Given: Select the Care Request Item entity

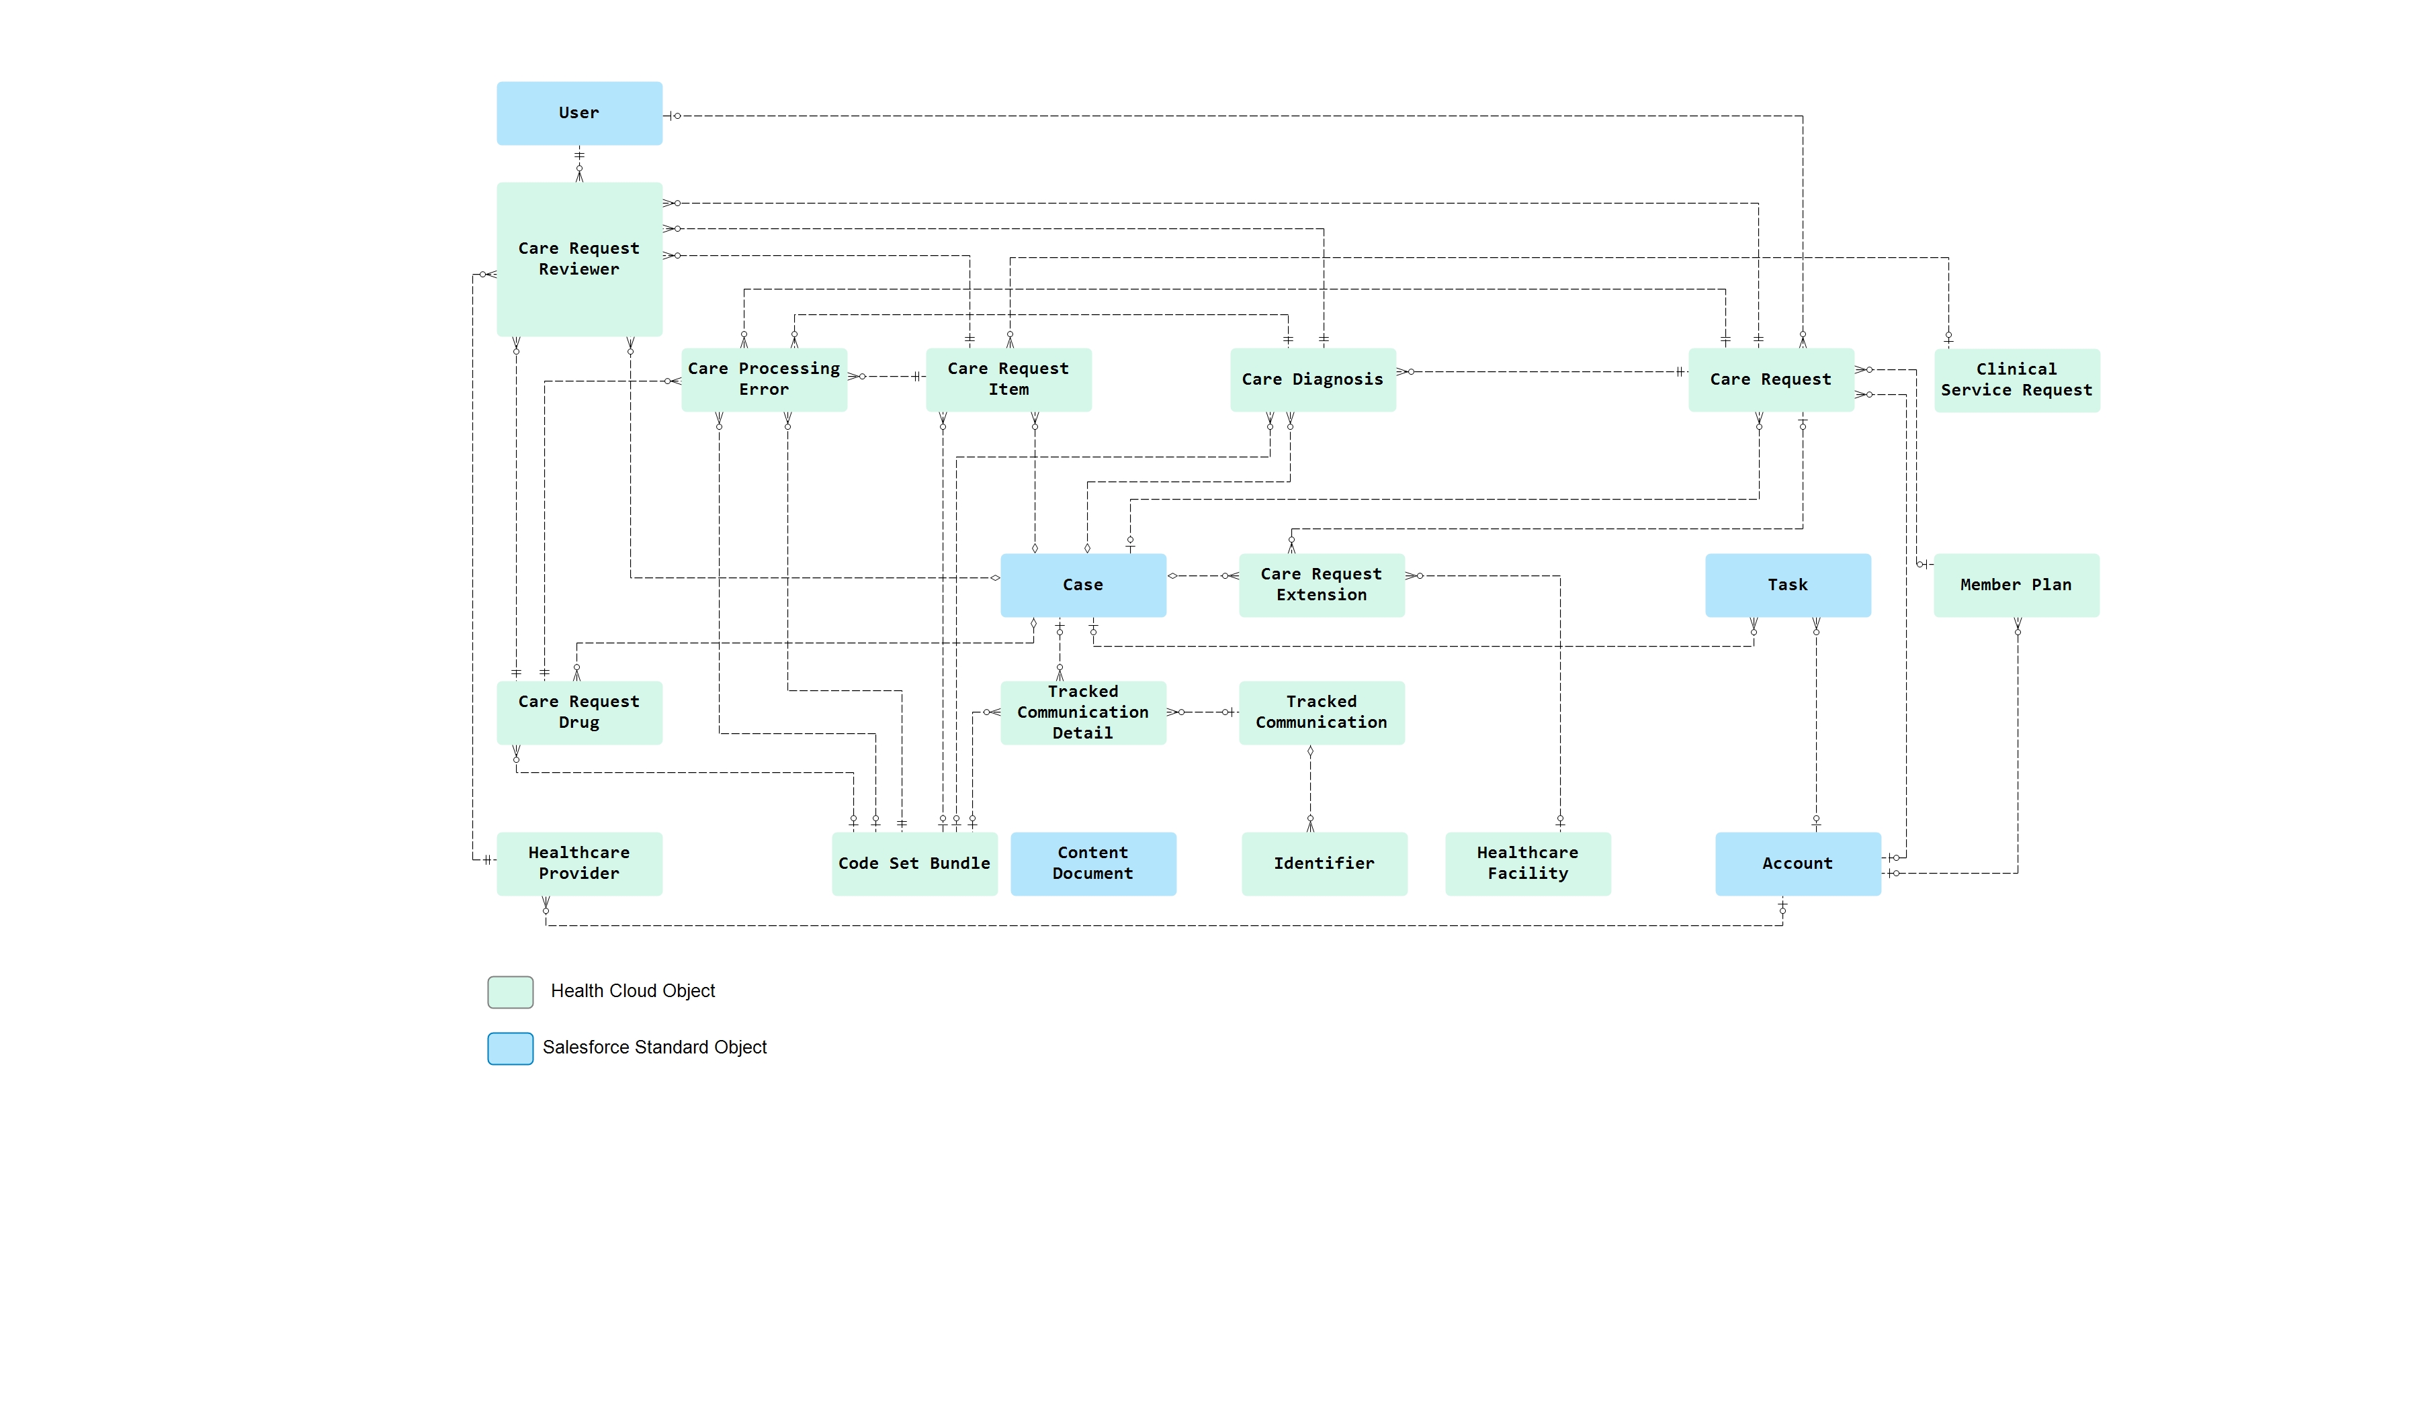Looking at the screenshot, I should (x=1008, y=379).
